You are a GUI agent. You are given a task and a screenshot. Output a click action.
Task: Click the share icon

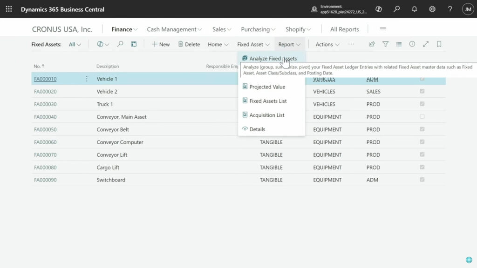coord(372,44)
